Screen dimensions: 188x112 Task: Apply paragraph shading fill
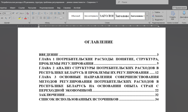click(x=55, y=18)
